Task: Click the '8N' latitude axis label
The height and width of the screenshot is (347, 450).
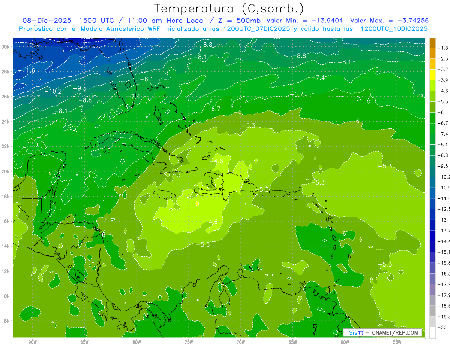Action: (7, 321)
